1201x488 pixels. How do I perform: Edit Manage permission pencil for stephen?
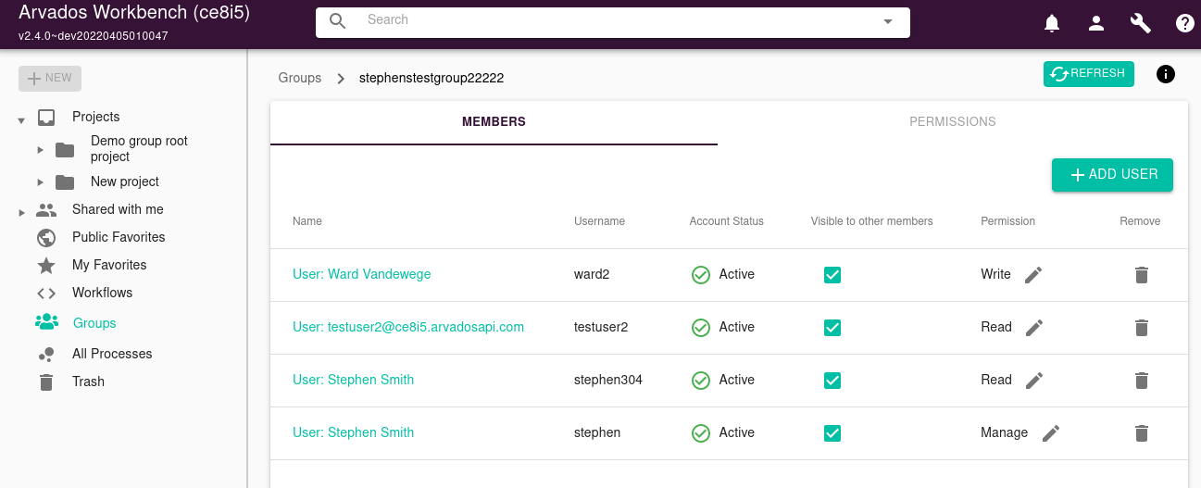[1051, 433]
